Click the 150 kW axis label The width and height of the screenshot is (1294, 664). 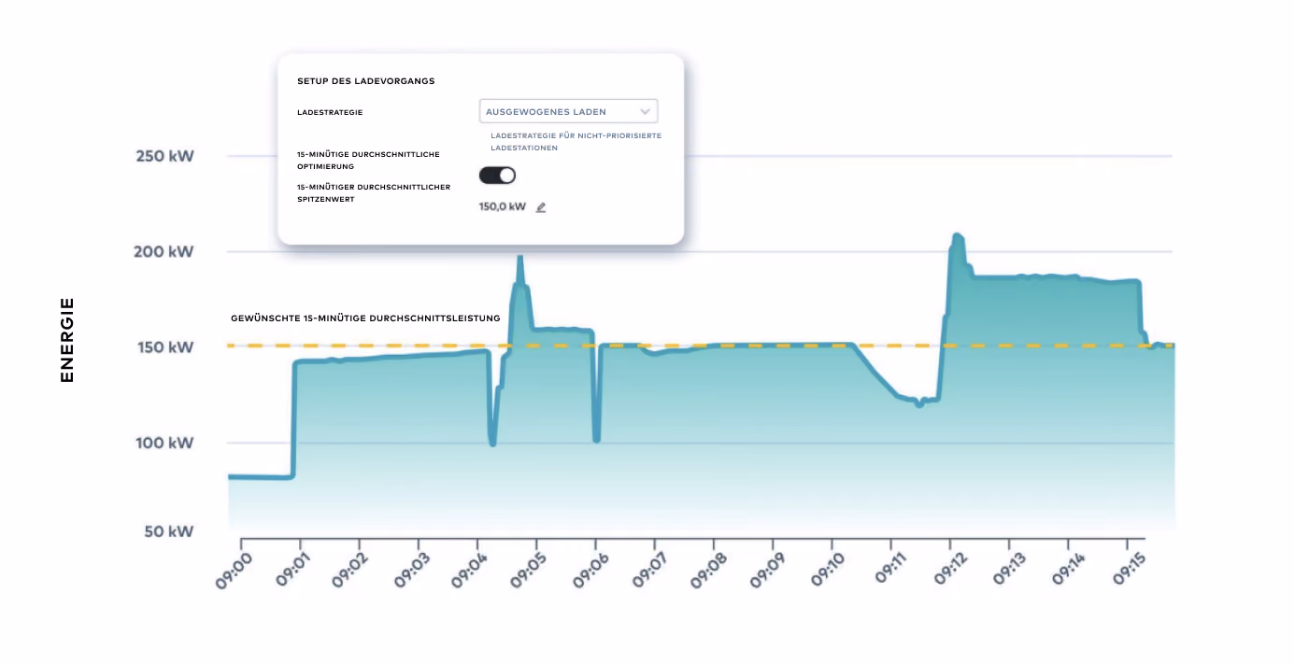coord(166,347)
